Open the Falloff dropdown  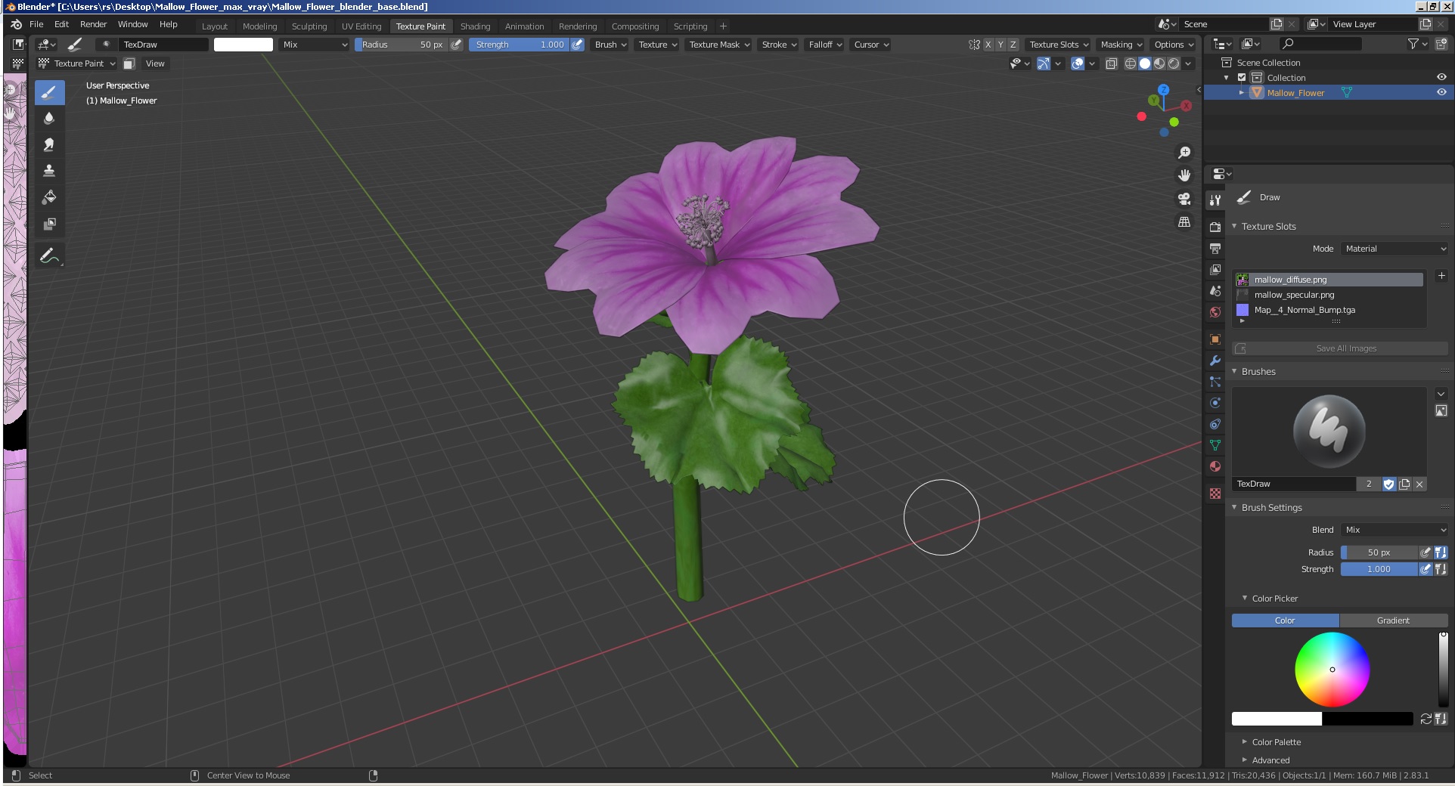(x=825, y=45)
